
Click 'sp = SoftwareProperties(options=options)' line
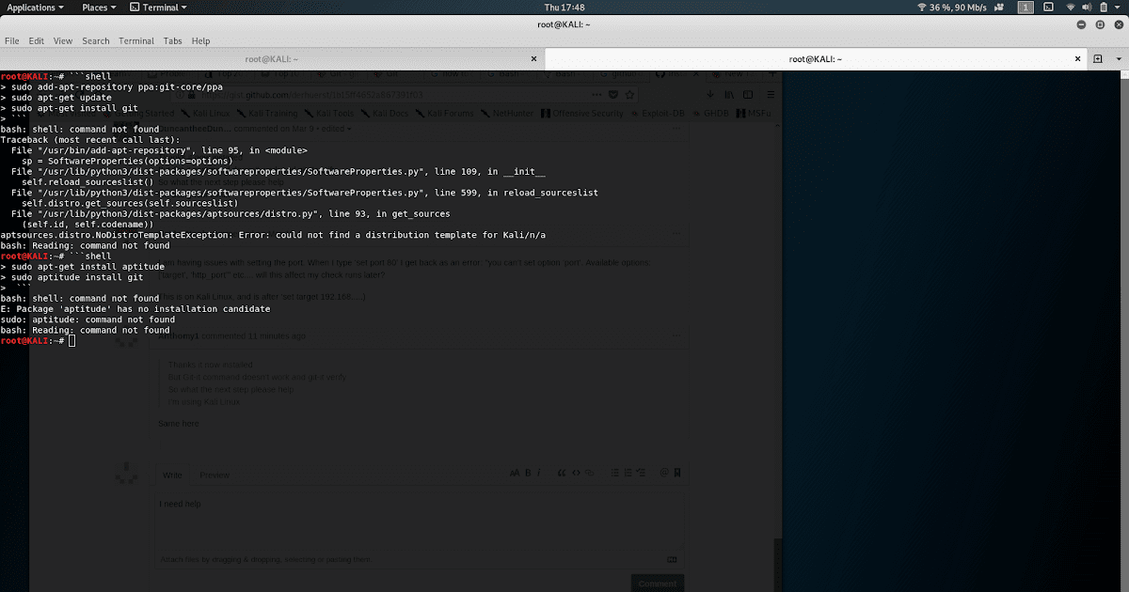[127, 161]
